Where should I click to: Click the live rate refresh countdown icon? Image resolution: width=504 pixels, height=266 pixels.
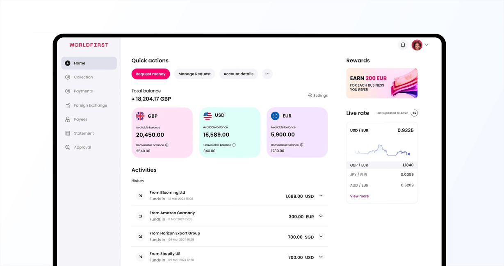pos(414,113)
